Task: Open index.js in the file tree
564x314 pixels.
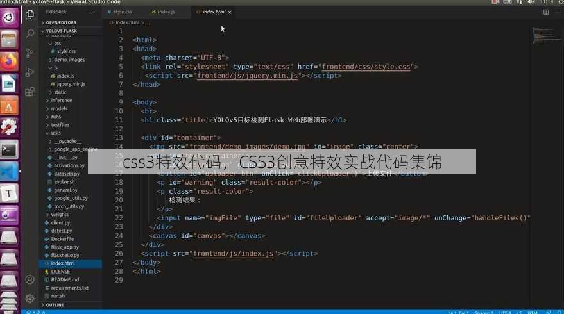Action: click(x=65, y=76)
